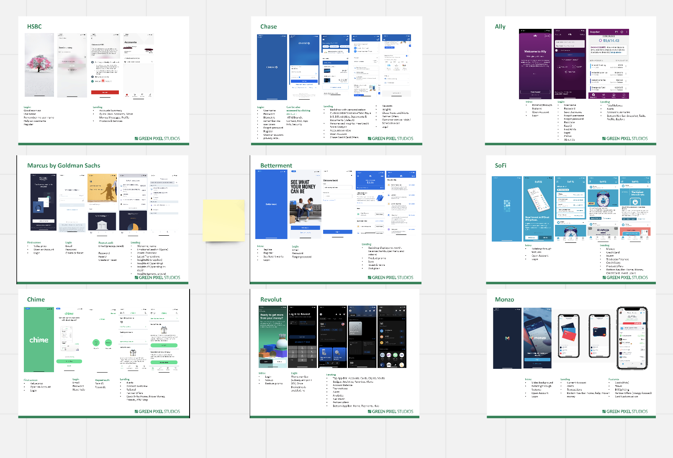The height and width of the screenshot is (458, 673).
Task: Select Ally purple Welcome to Ally screenshot
Action: coord(535,64)
